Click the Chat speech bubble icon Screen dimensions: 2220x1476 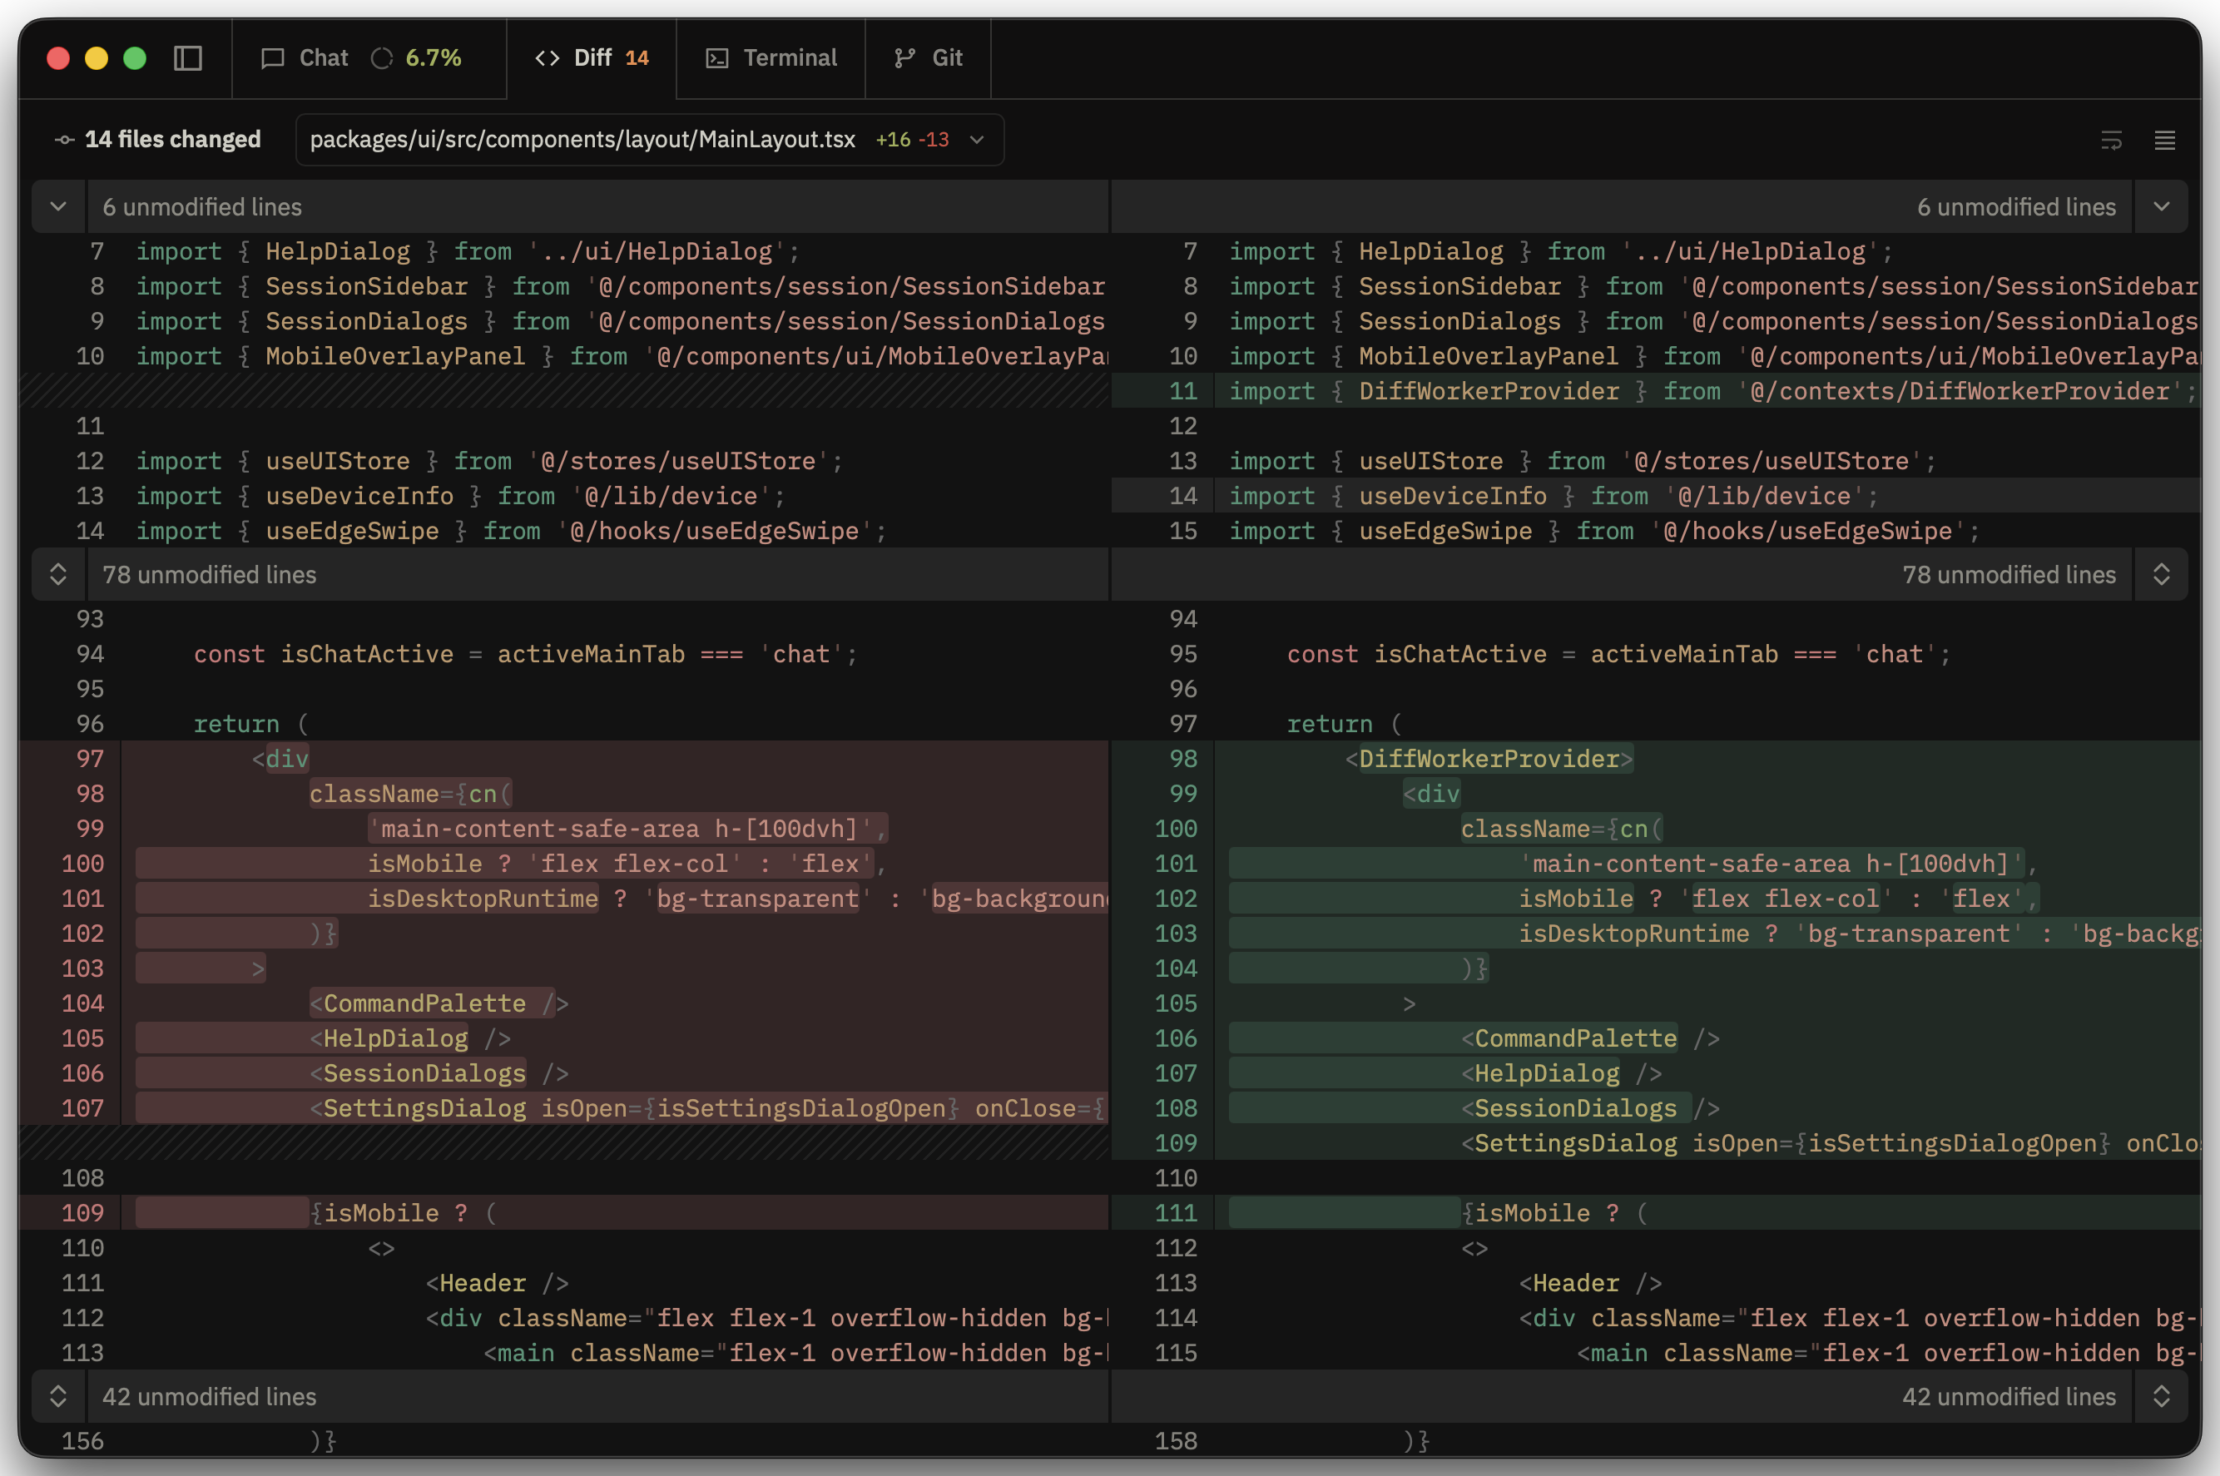(x=273, y=58)
